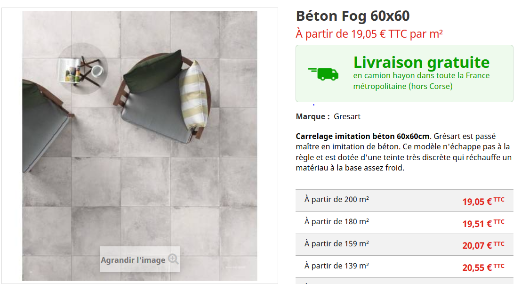The width and height of the screenshot is (521, 284).
Task: Click the 19,51 € TTC price value
Action: [483, 223]
